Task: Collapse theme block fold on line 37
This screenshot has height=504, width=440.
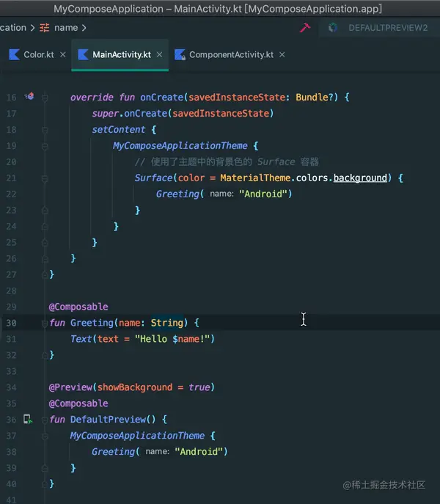Action: [45, 436]
